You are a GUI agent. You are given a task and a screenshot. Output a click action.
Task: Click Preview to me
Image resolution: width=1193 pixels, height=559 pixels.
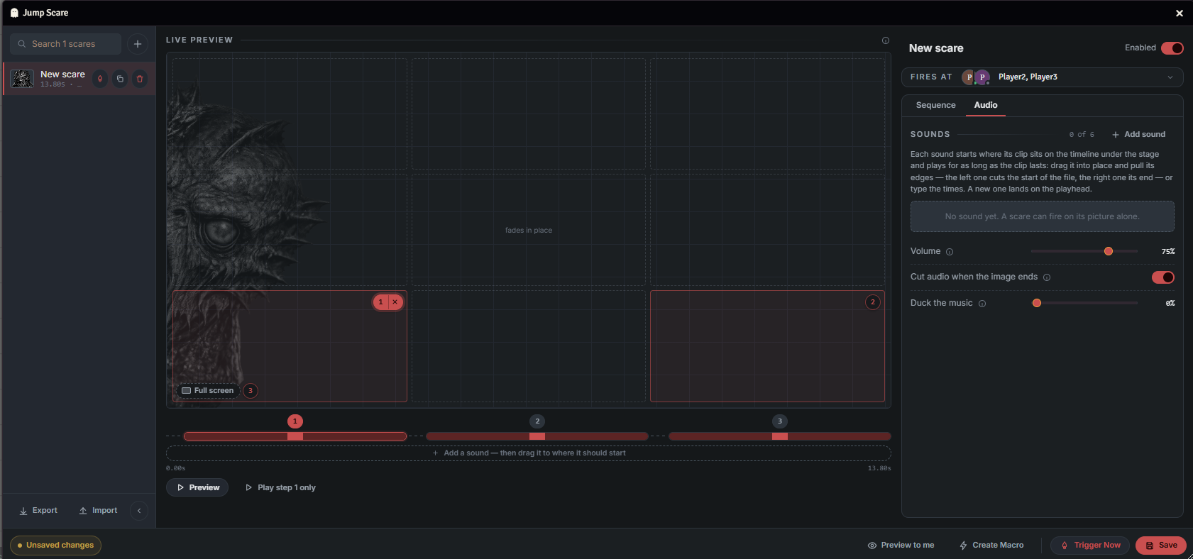(901, 546)
